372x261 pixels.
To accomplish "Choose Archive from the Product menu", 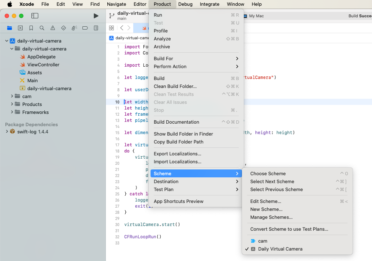I will click(x=196, y=47).
